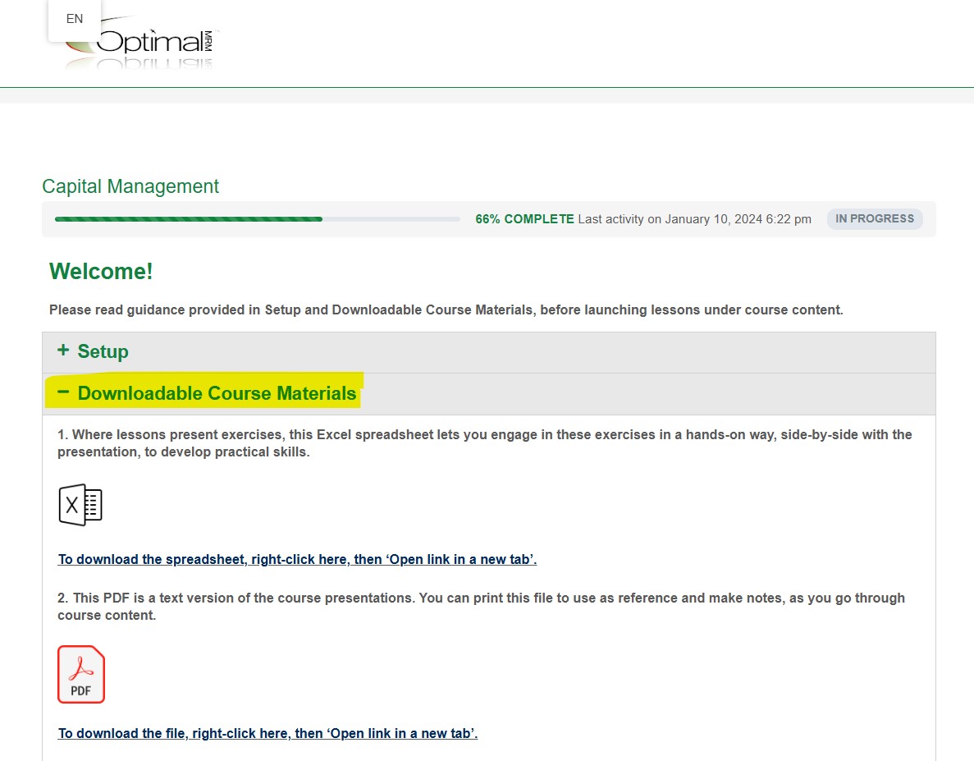Click the Excel spreadsheet icon
This screenshot has height=761, width=974.
coord(80,505)
